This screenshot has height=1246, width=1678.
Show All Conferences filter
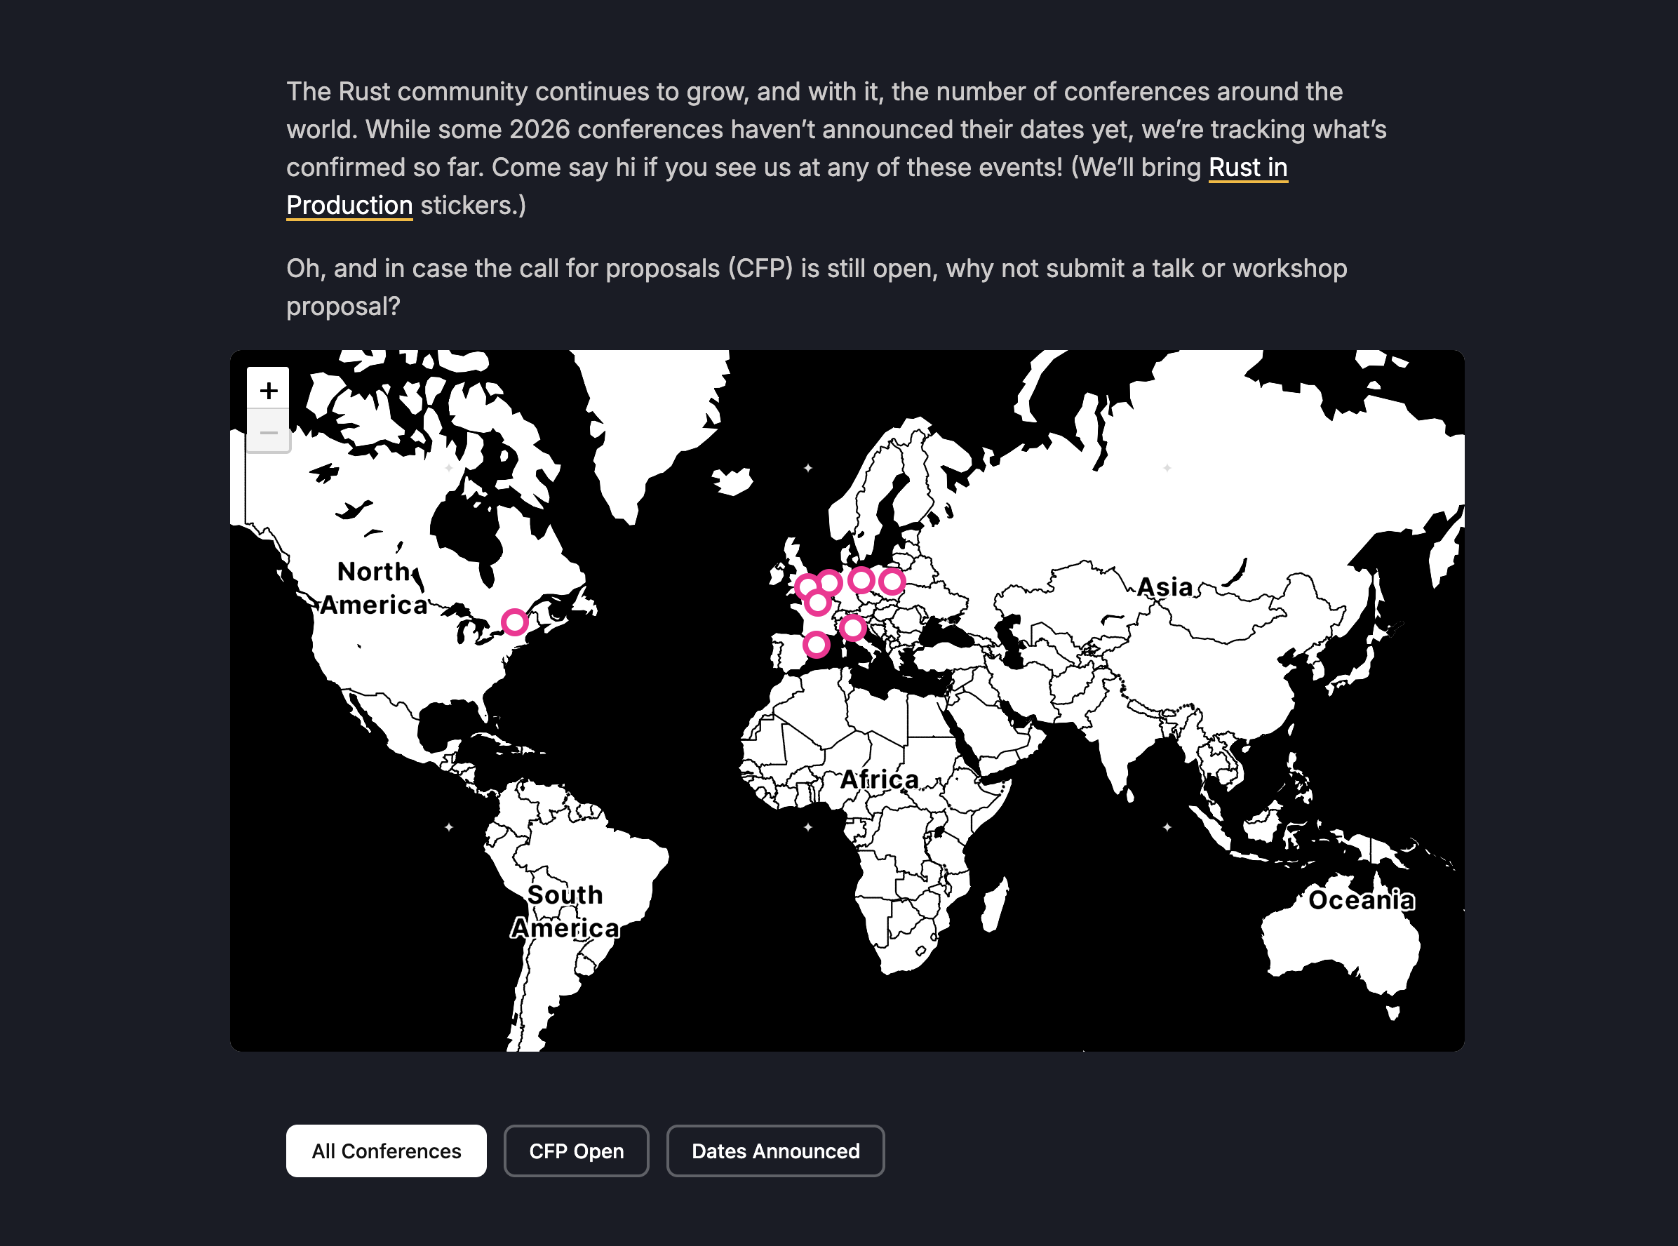tap(386, 1151)
